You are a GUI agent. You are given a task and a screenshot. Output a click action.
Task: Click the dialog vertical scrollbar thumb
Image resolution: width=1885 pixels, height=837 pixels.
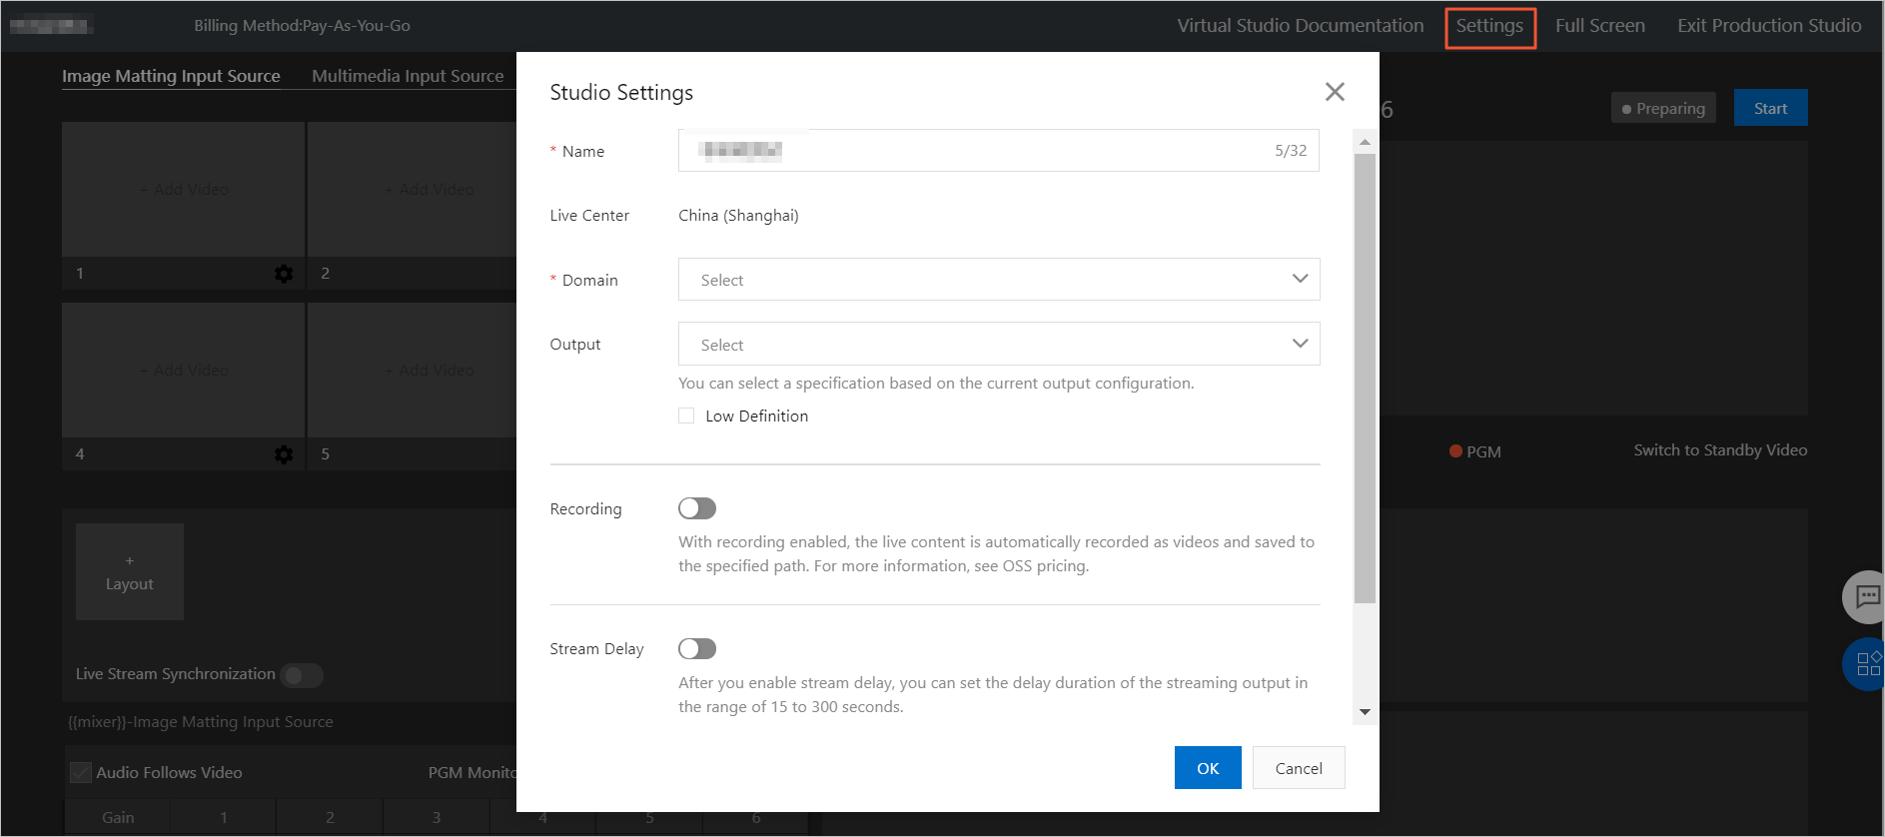coord(1365,379)
